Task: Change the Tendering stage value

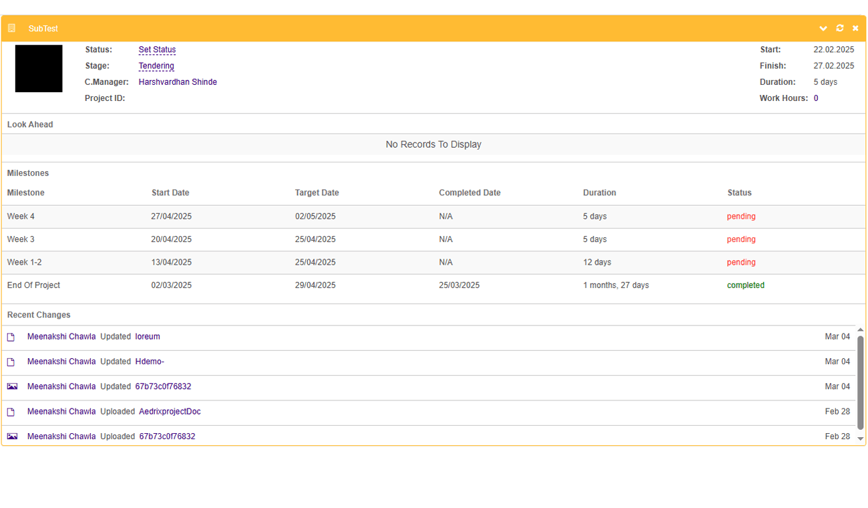Action: tap(156, 66)
